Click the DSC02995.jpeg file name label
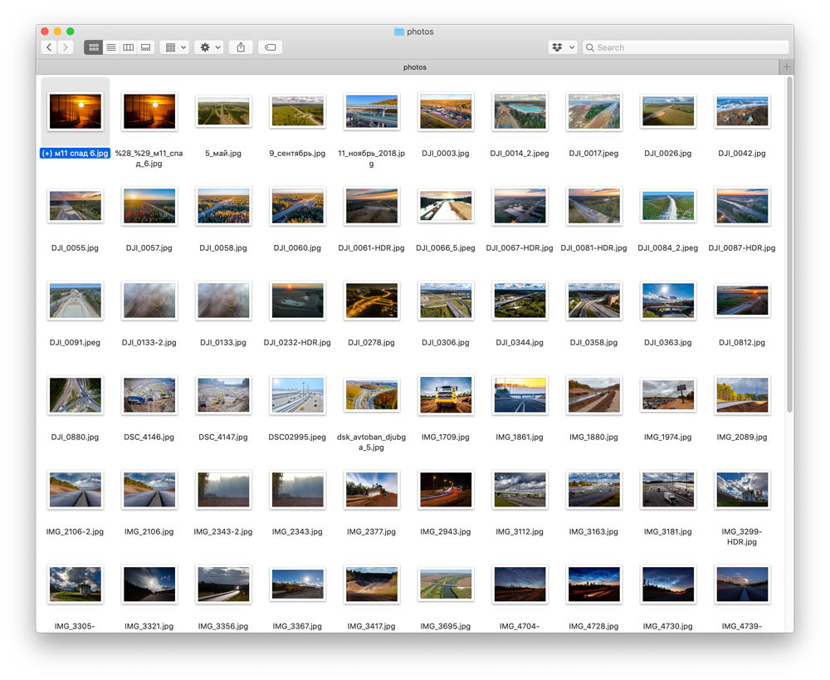The height and width of the screenshot is (680, 830). pyautogui.click(x=297, y=437)
